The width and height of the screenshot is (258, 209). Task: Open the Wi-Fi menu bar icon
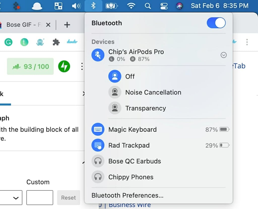(x=131, y=6)
